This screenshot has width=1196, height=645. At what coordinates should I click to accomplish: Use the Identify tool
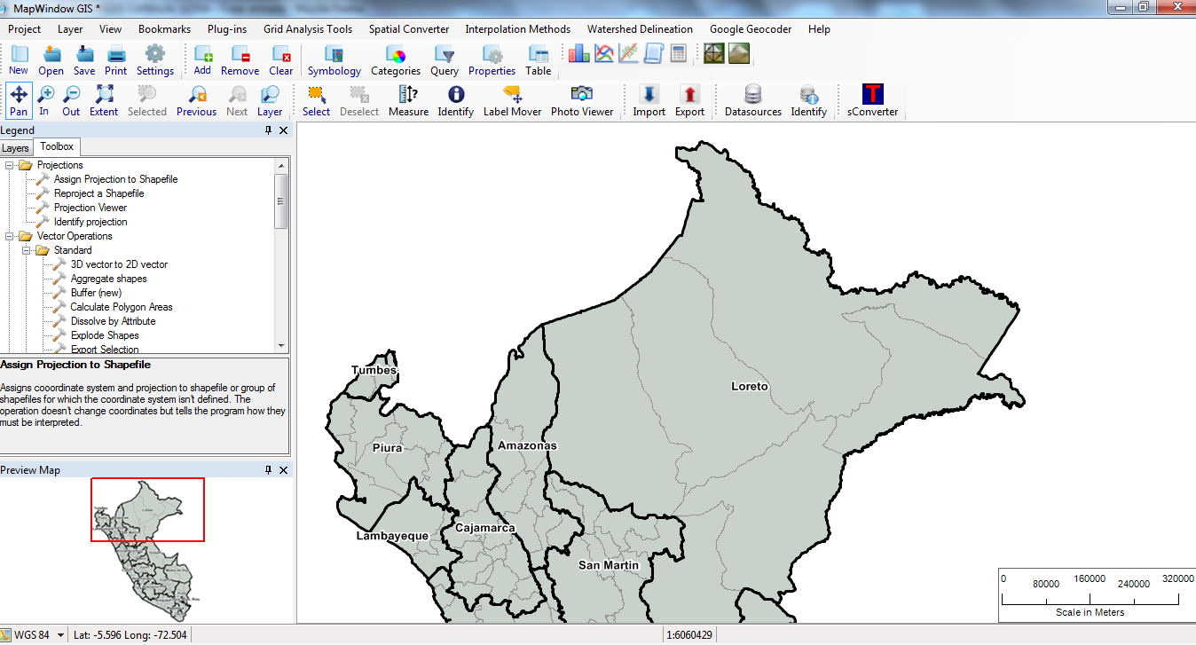(x=455, y=99)
